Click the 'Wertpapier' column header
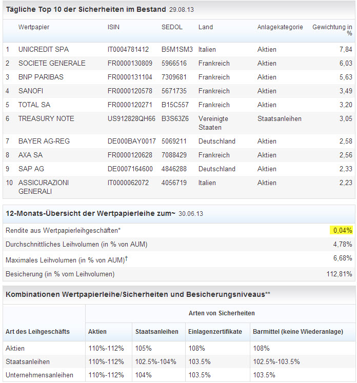The width and height of the screenshot is (357, 383). 34,27
